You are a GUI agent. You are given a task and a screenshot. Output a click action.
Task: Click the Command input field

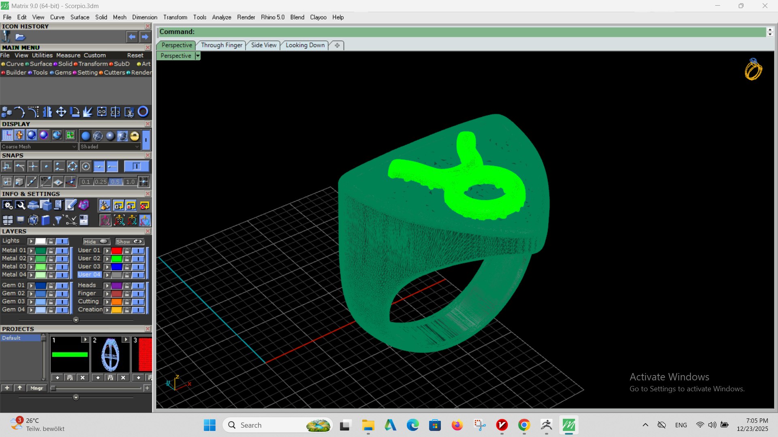click(x=462, y=32)
